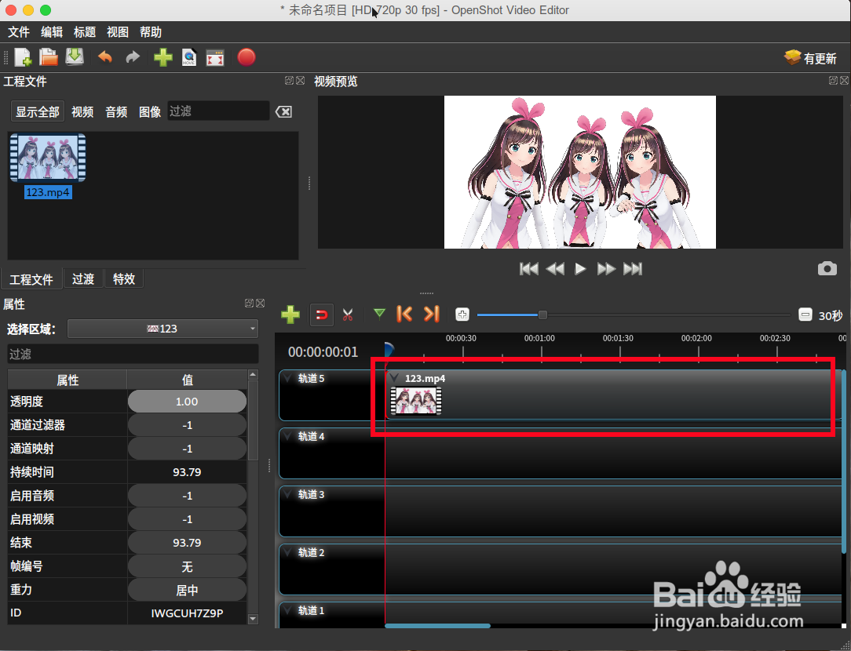
Task: Collapse 轨道 5 track arrow
Action: [x=287, y=378]
